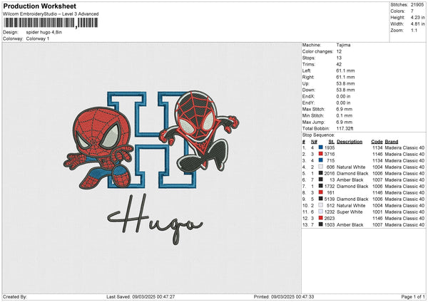Click the script 'Hugo' lettering
Image resolution: width=428 pixels, height=302 pixels.
point(155,219)
